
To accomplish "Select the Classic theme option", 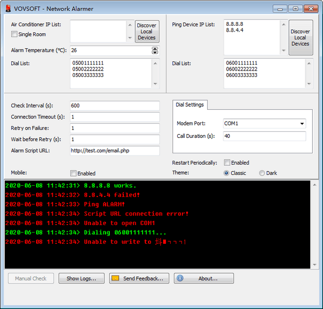I will point(227,173).
